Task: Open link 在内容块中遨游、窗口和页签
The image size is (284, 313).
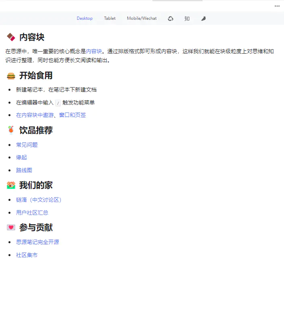Action: 51,115
